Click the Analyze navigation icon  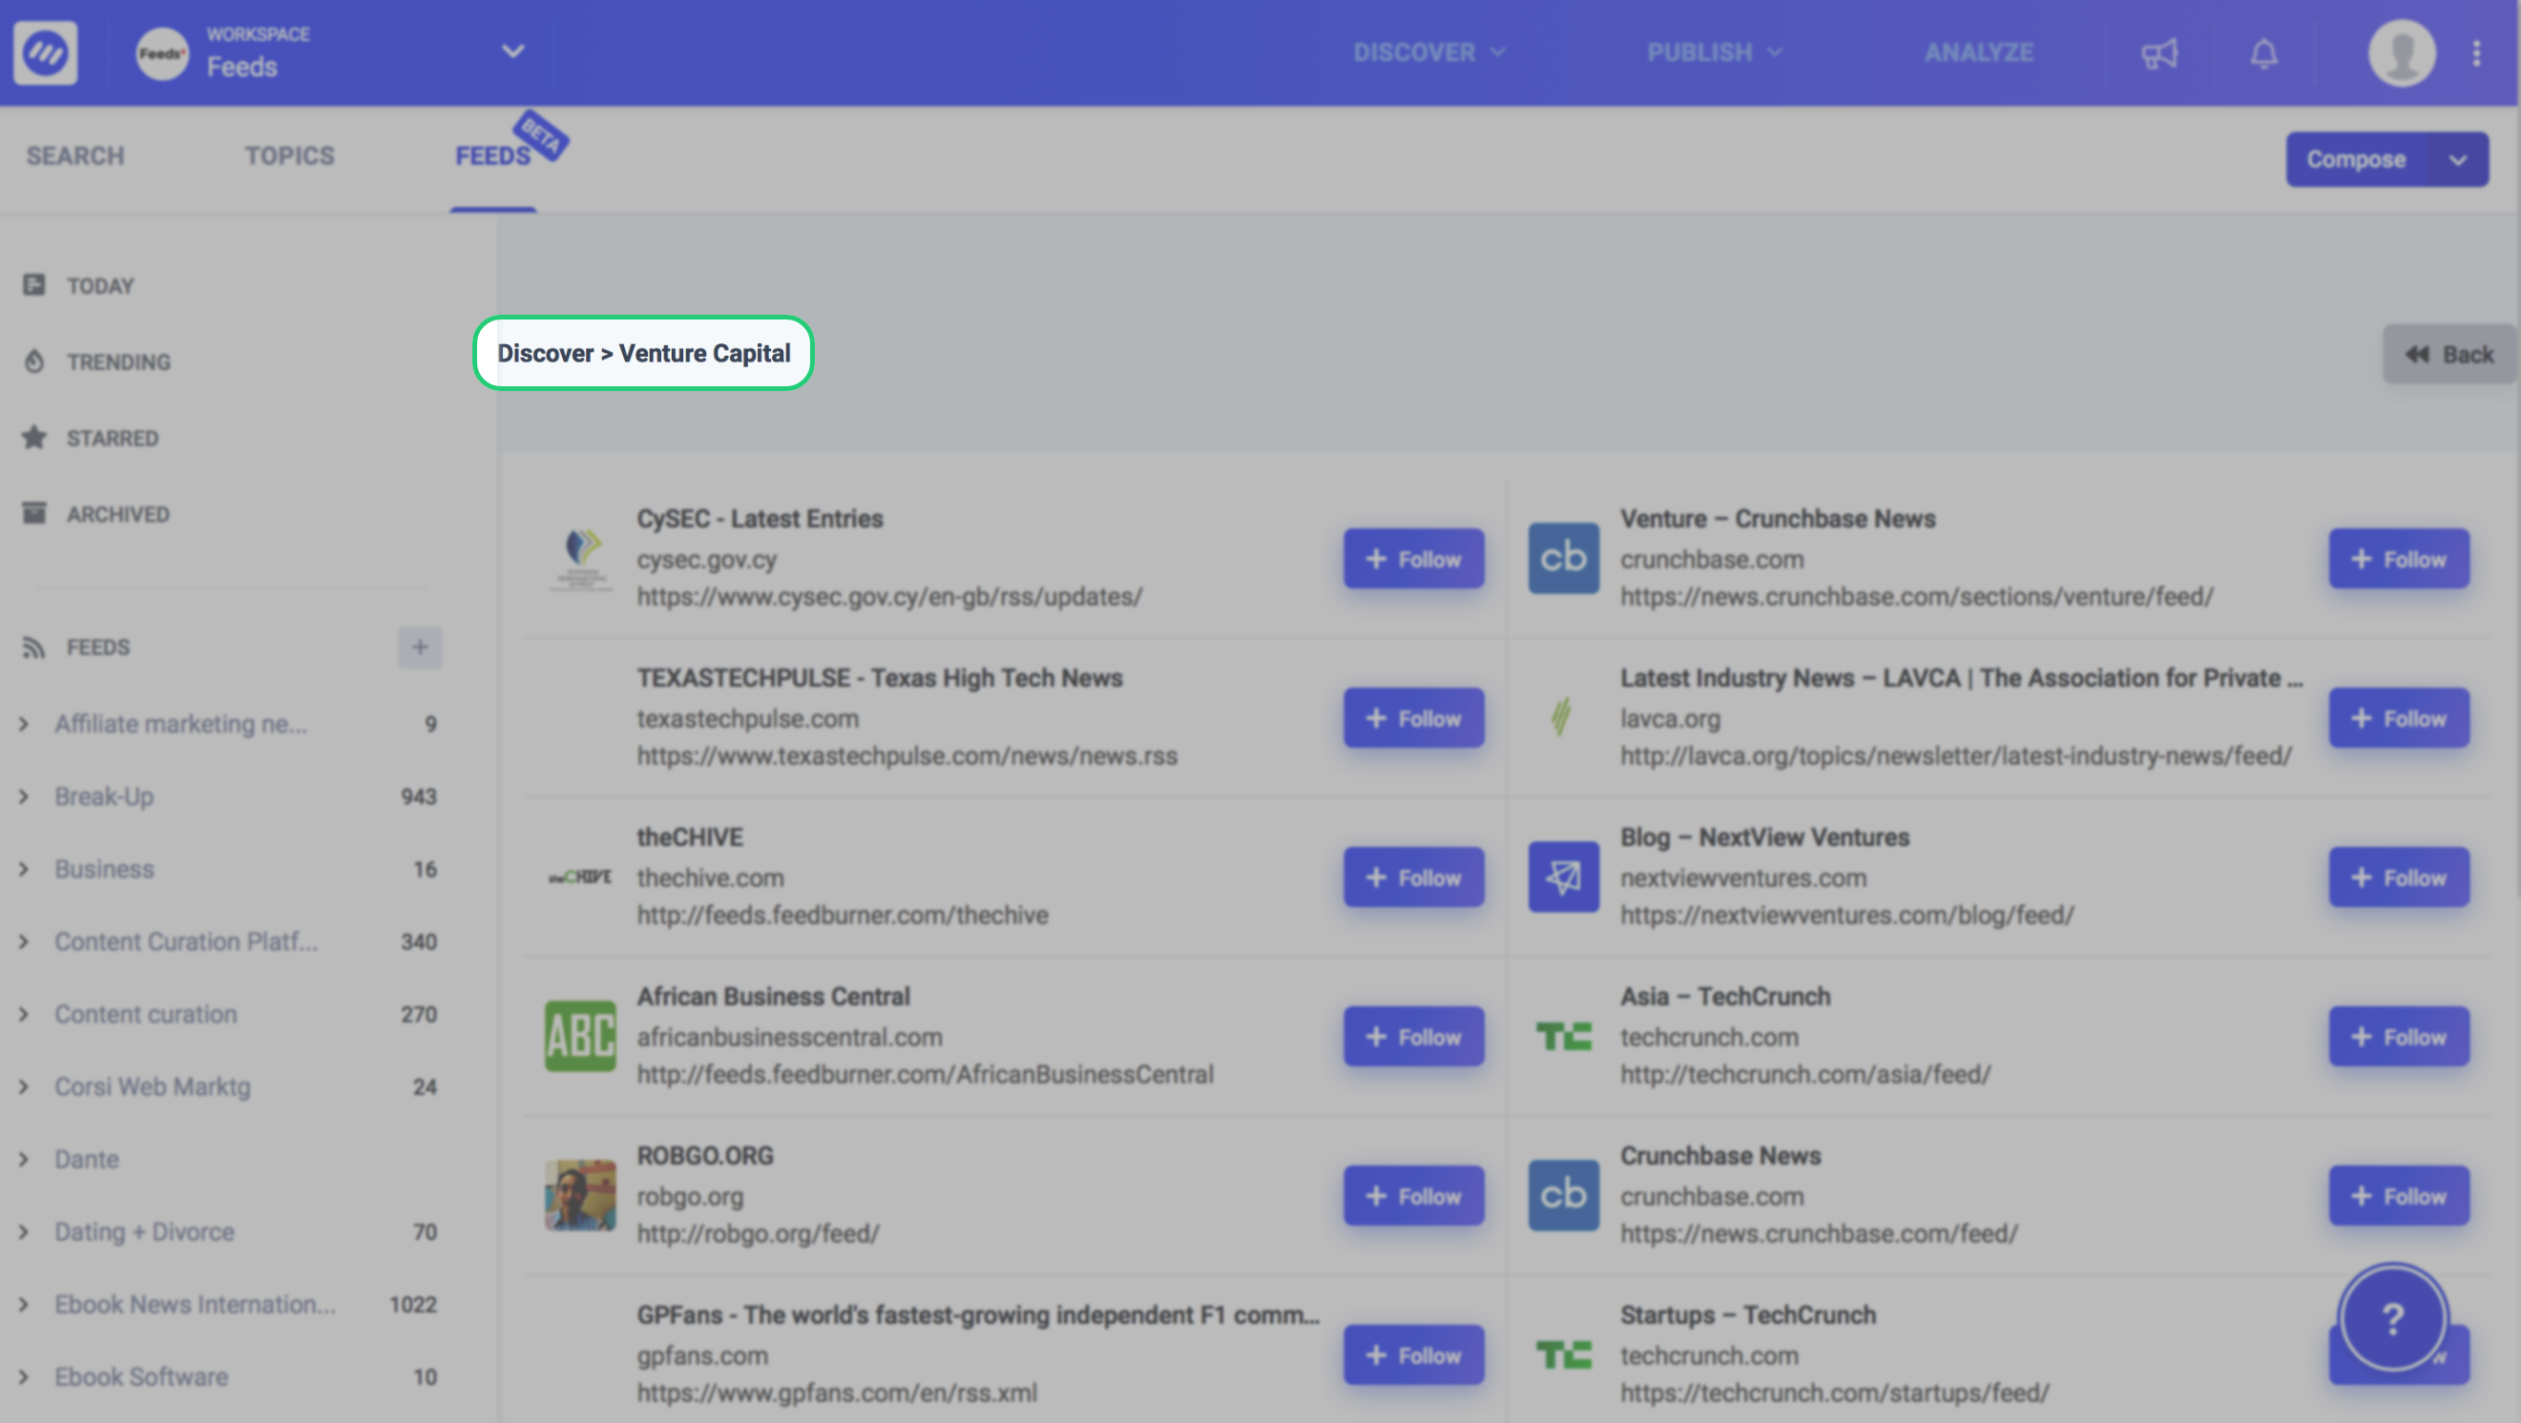coord(1977,52)
